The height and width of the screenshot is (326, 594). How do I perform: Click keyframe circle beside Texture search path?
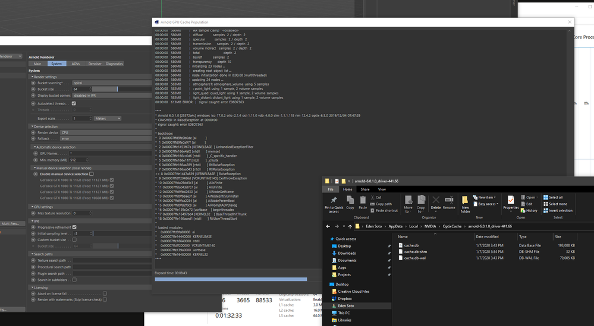(x=33, y=260)
